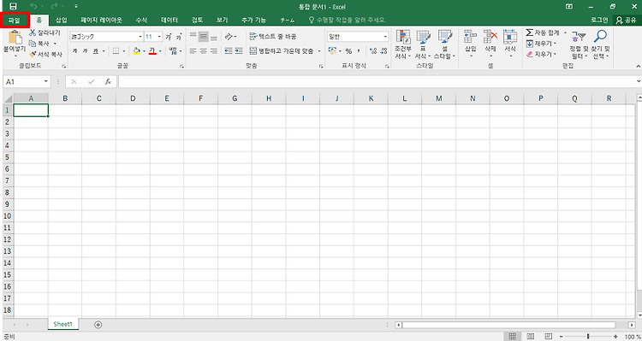This screenshot has height=341, width=642.
Task: Click the decrease indent icon
Action: (229, 51)
